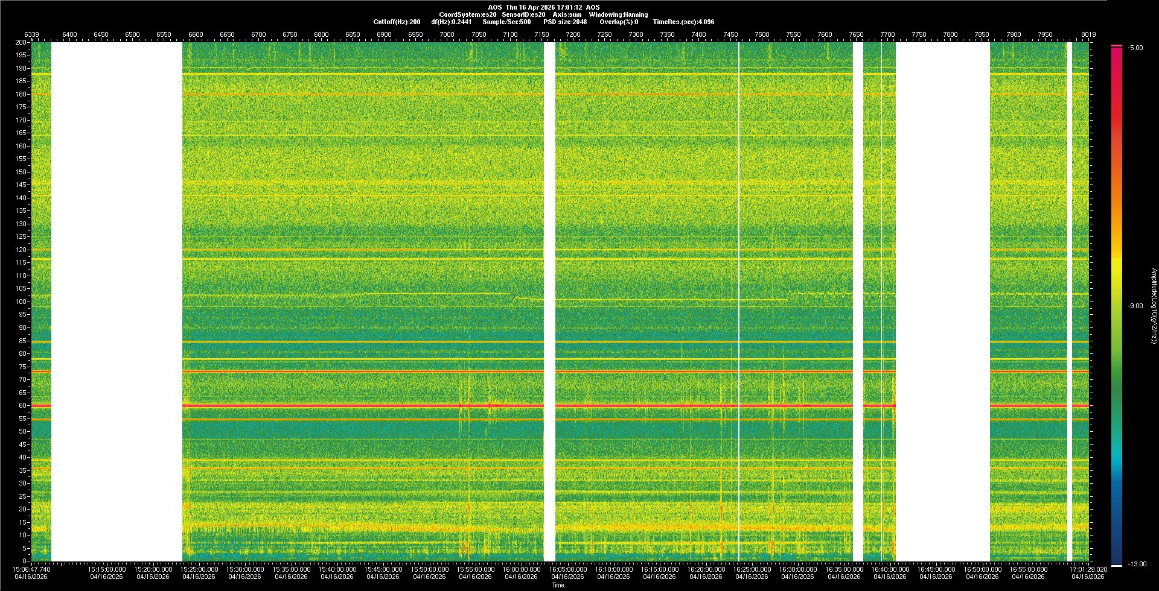Click the Sample/Sec:500 parameter label
The height and width of the screenshot is (591, 1159).
coord(506,22)
